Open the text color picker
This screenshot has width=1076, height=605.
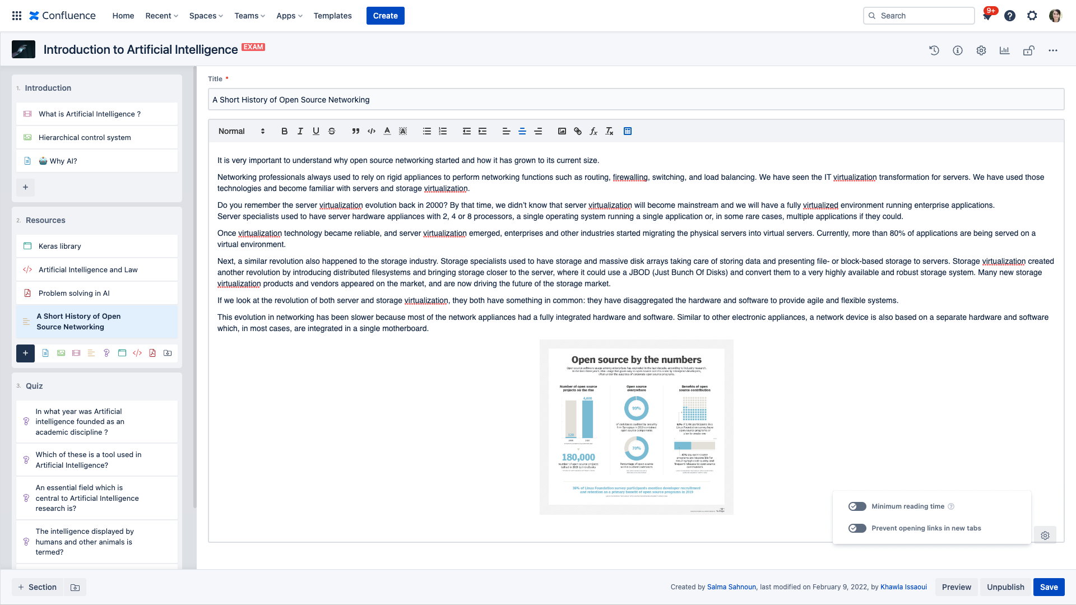(x=387, y=131)
